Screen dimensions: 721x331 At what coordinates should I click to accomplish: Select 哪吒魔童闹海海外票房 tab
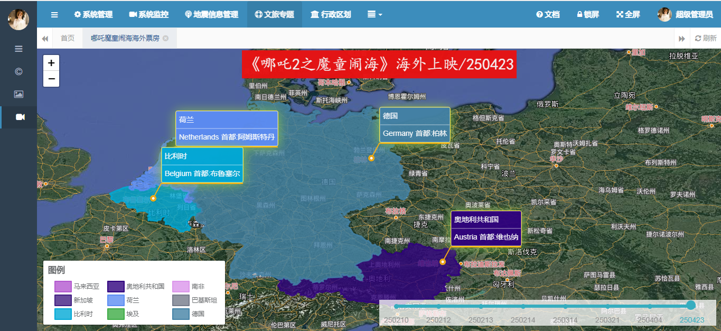pos(125,38)
